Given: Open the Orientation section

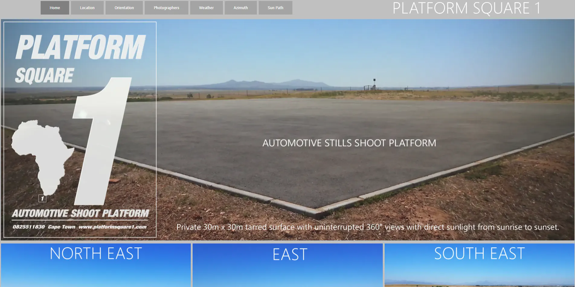Looking at the screenshot, I should click(x=124, y=8).
